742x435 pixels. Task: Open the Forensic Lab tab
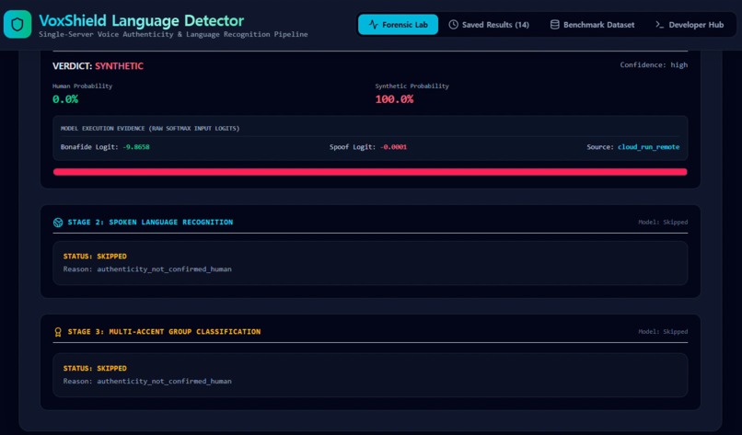(398, 25)
